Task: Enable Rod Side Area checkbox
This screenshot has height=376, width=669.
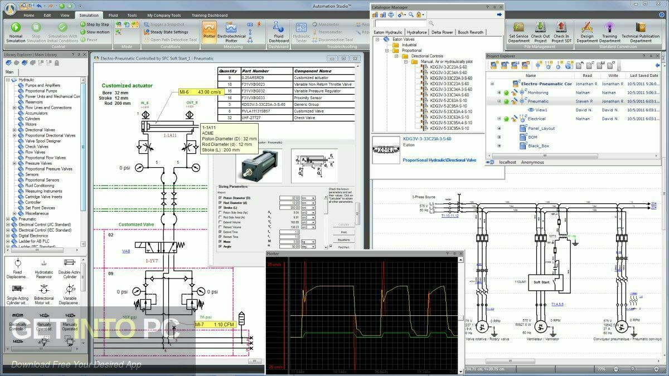Action: [220, 217]
